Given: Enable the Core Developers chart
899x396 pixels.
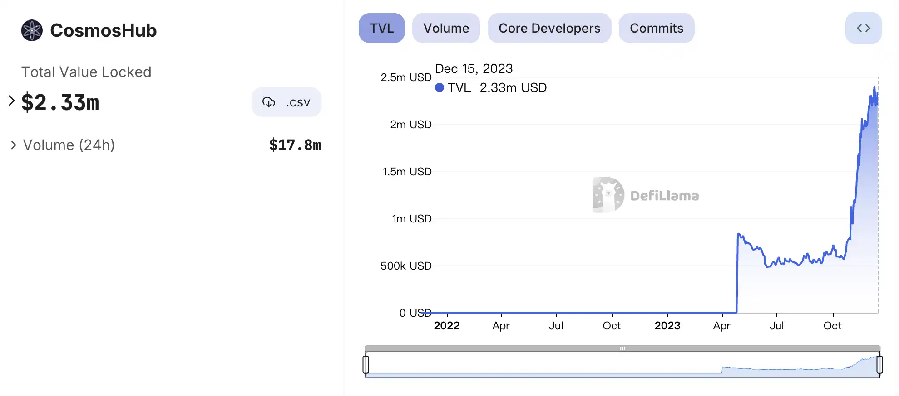Looking at the screenshot, I should point(549,28).
